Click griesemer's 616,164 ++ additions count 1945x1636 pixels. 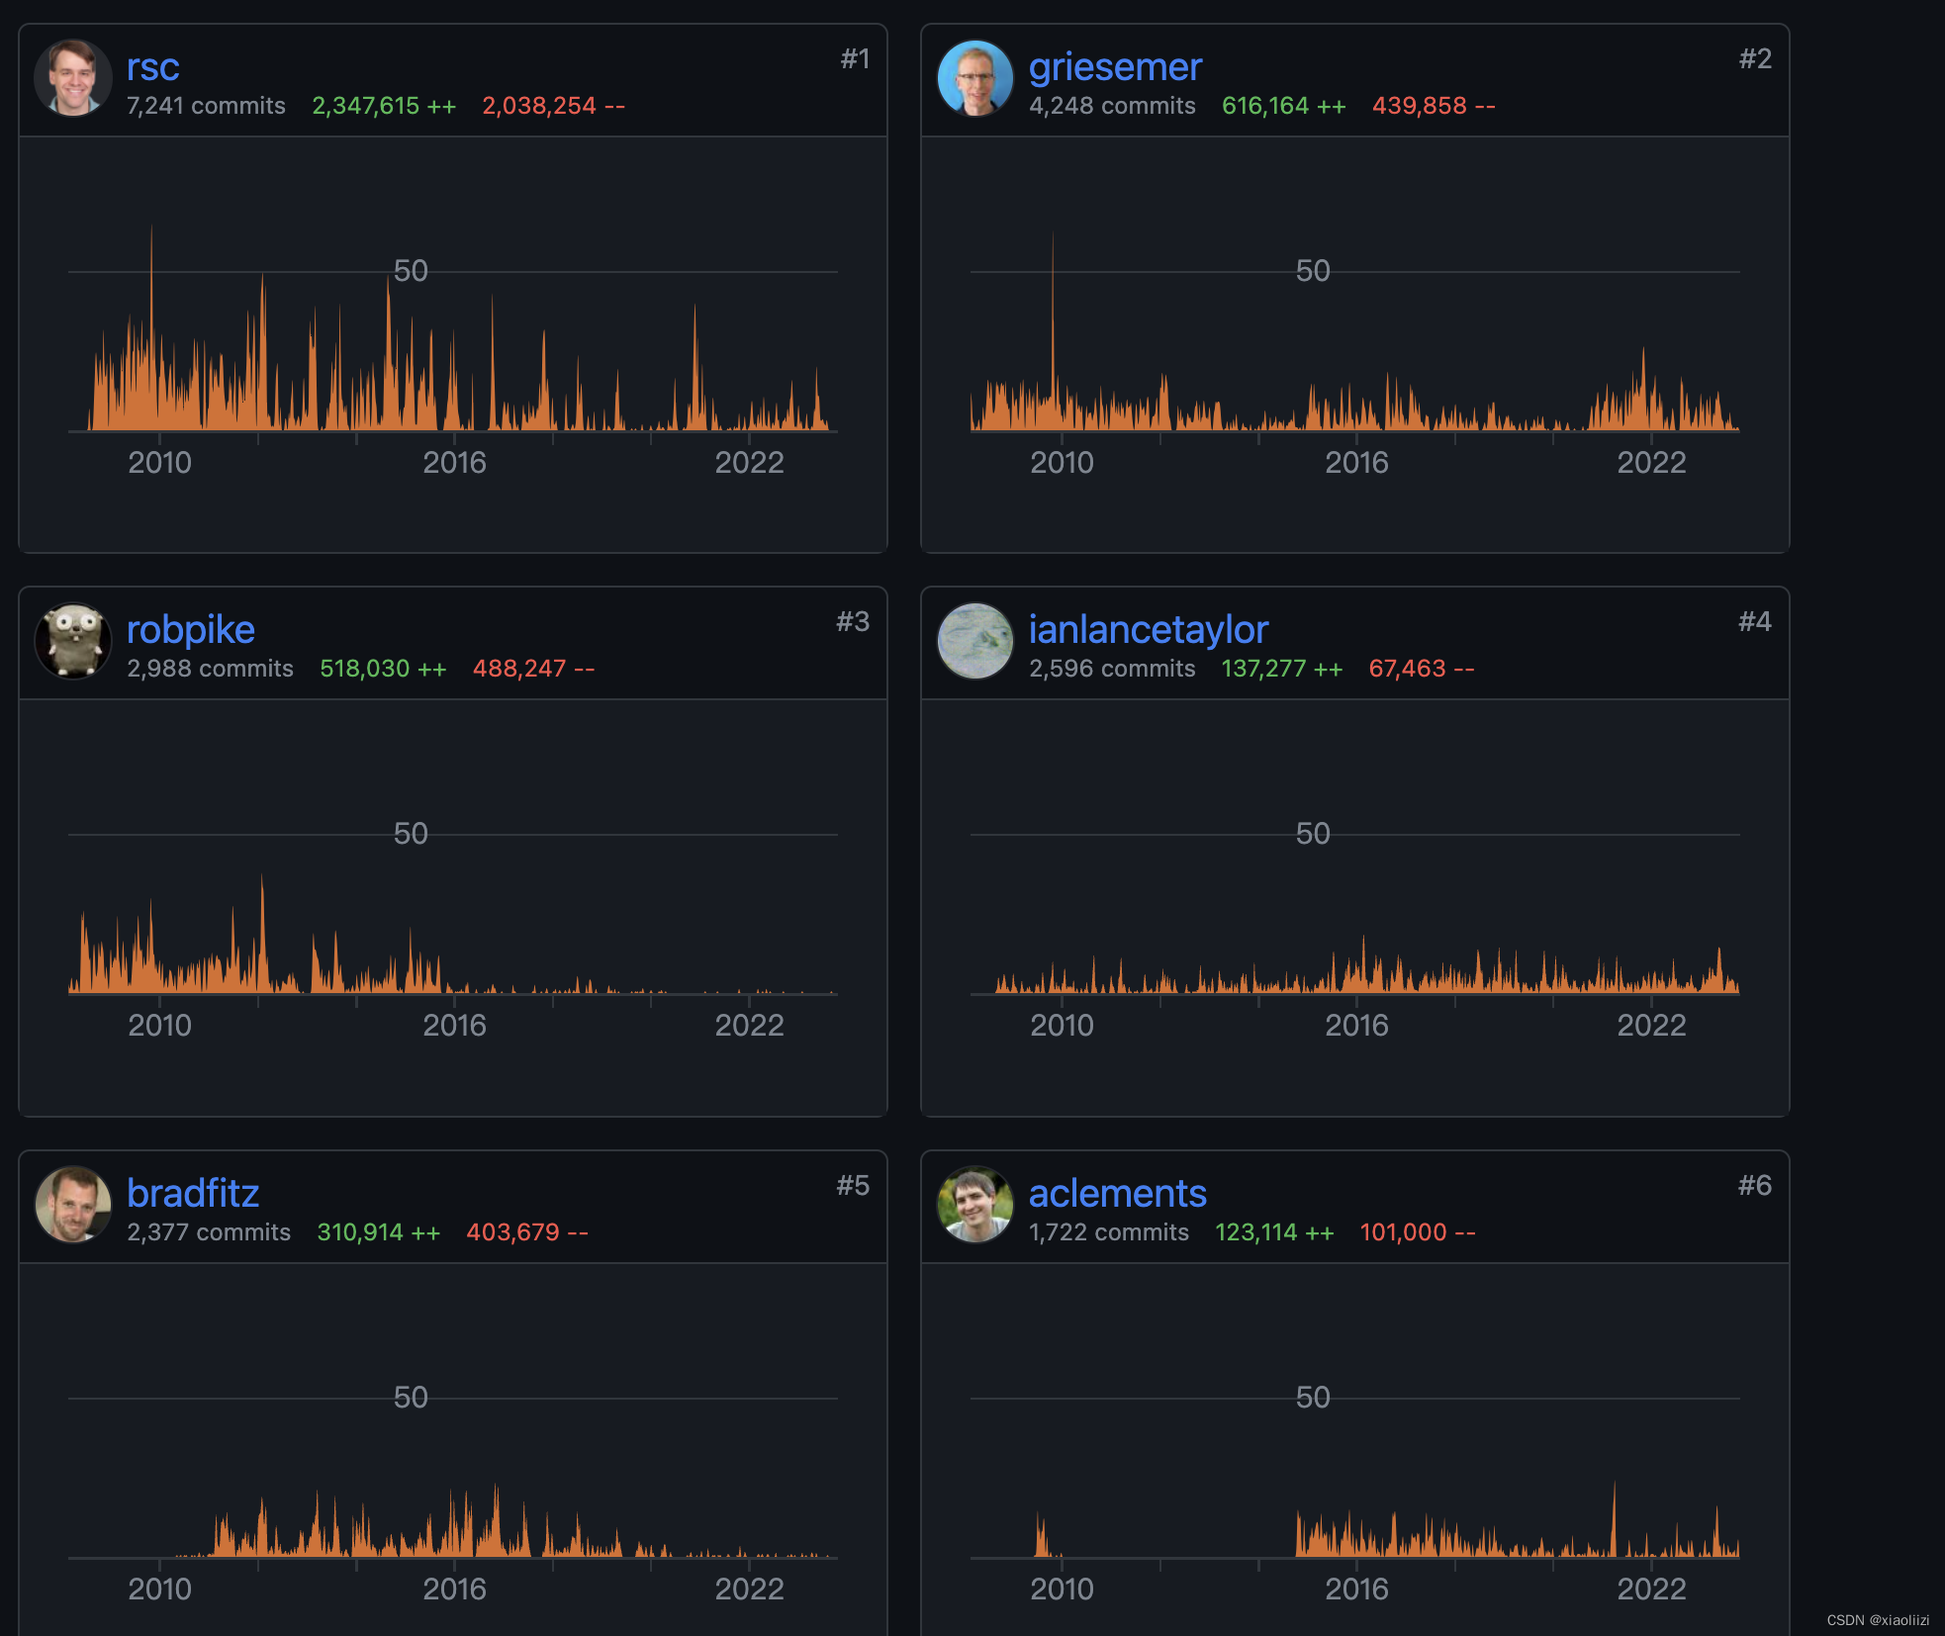(1284, 106)
